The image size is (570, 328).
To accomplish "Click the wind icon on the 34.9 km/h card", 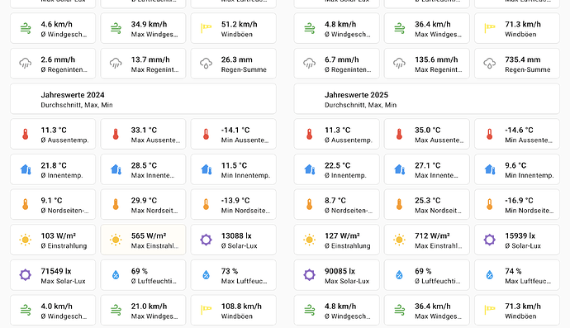I will (116, 28).
